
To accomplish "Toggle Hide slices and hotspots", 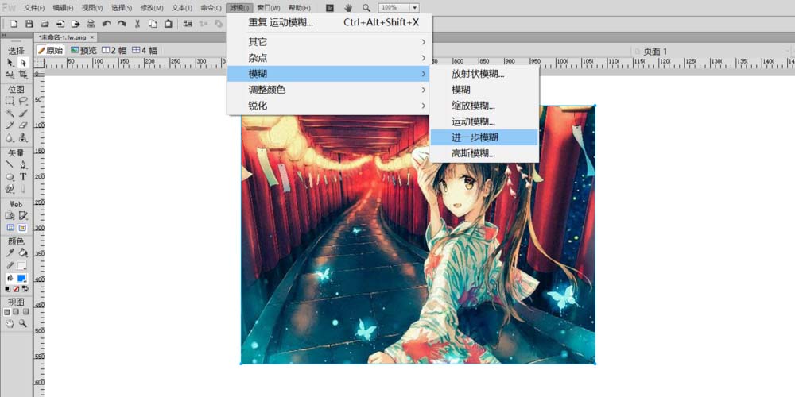I will coord(10,228).
